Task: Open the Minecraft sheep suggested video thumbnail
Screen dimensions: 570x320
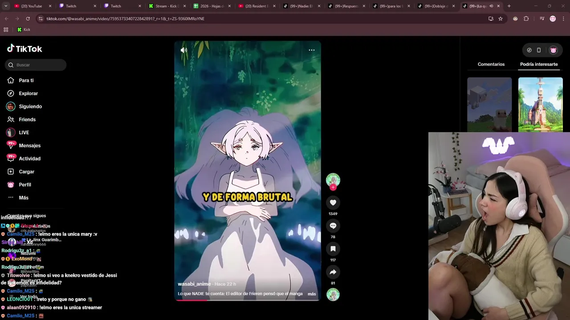Action: point(489,105)
